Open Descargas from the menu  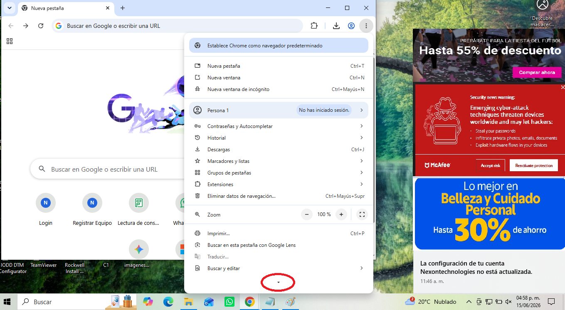click(x=279, y=150)
